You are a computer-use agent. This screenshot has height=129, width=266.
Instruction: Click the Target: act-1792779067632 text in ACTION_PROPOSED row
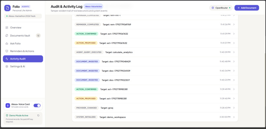pyautogui.click(x=113, y=43)
